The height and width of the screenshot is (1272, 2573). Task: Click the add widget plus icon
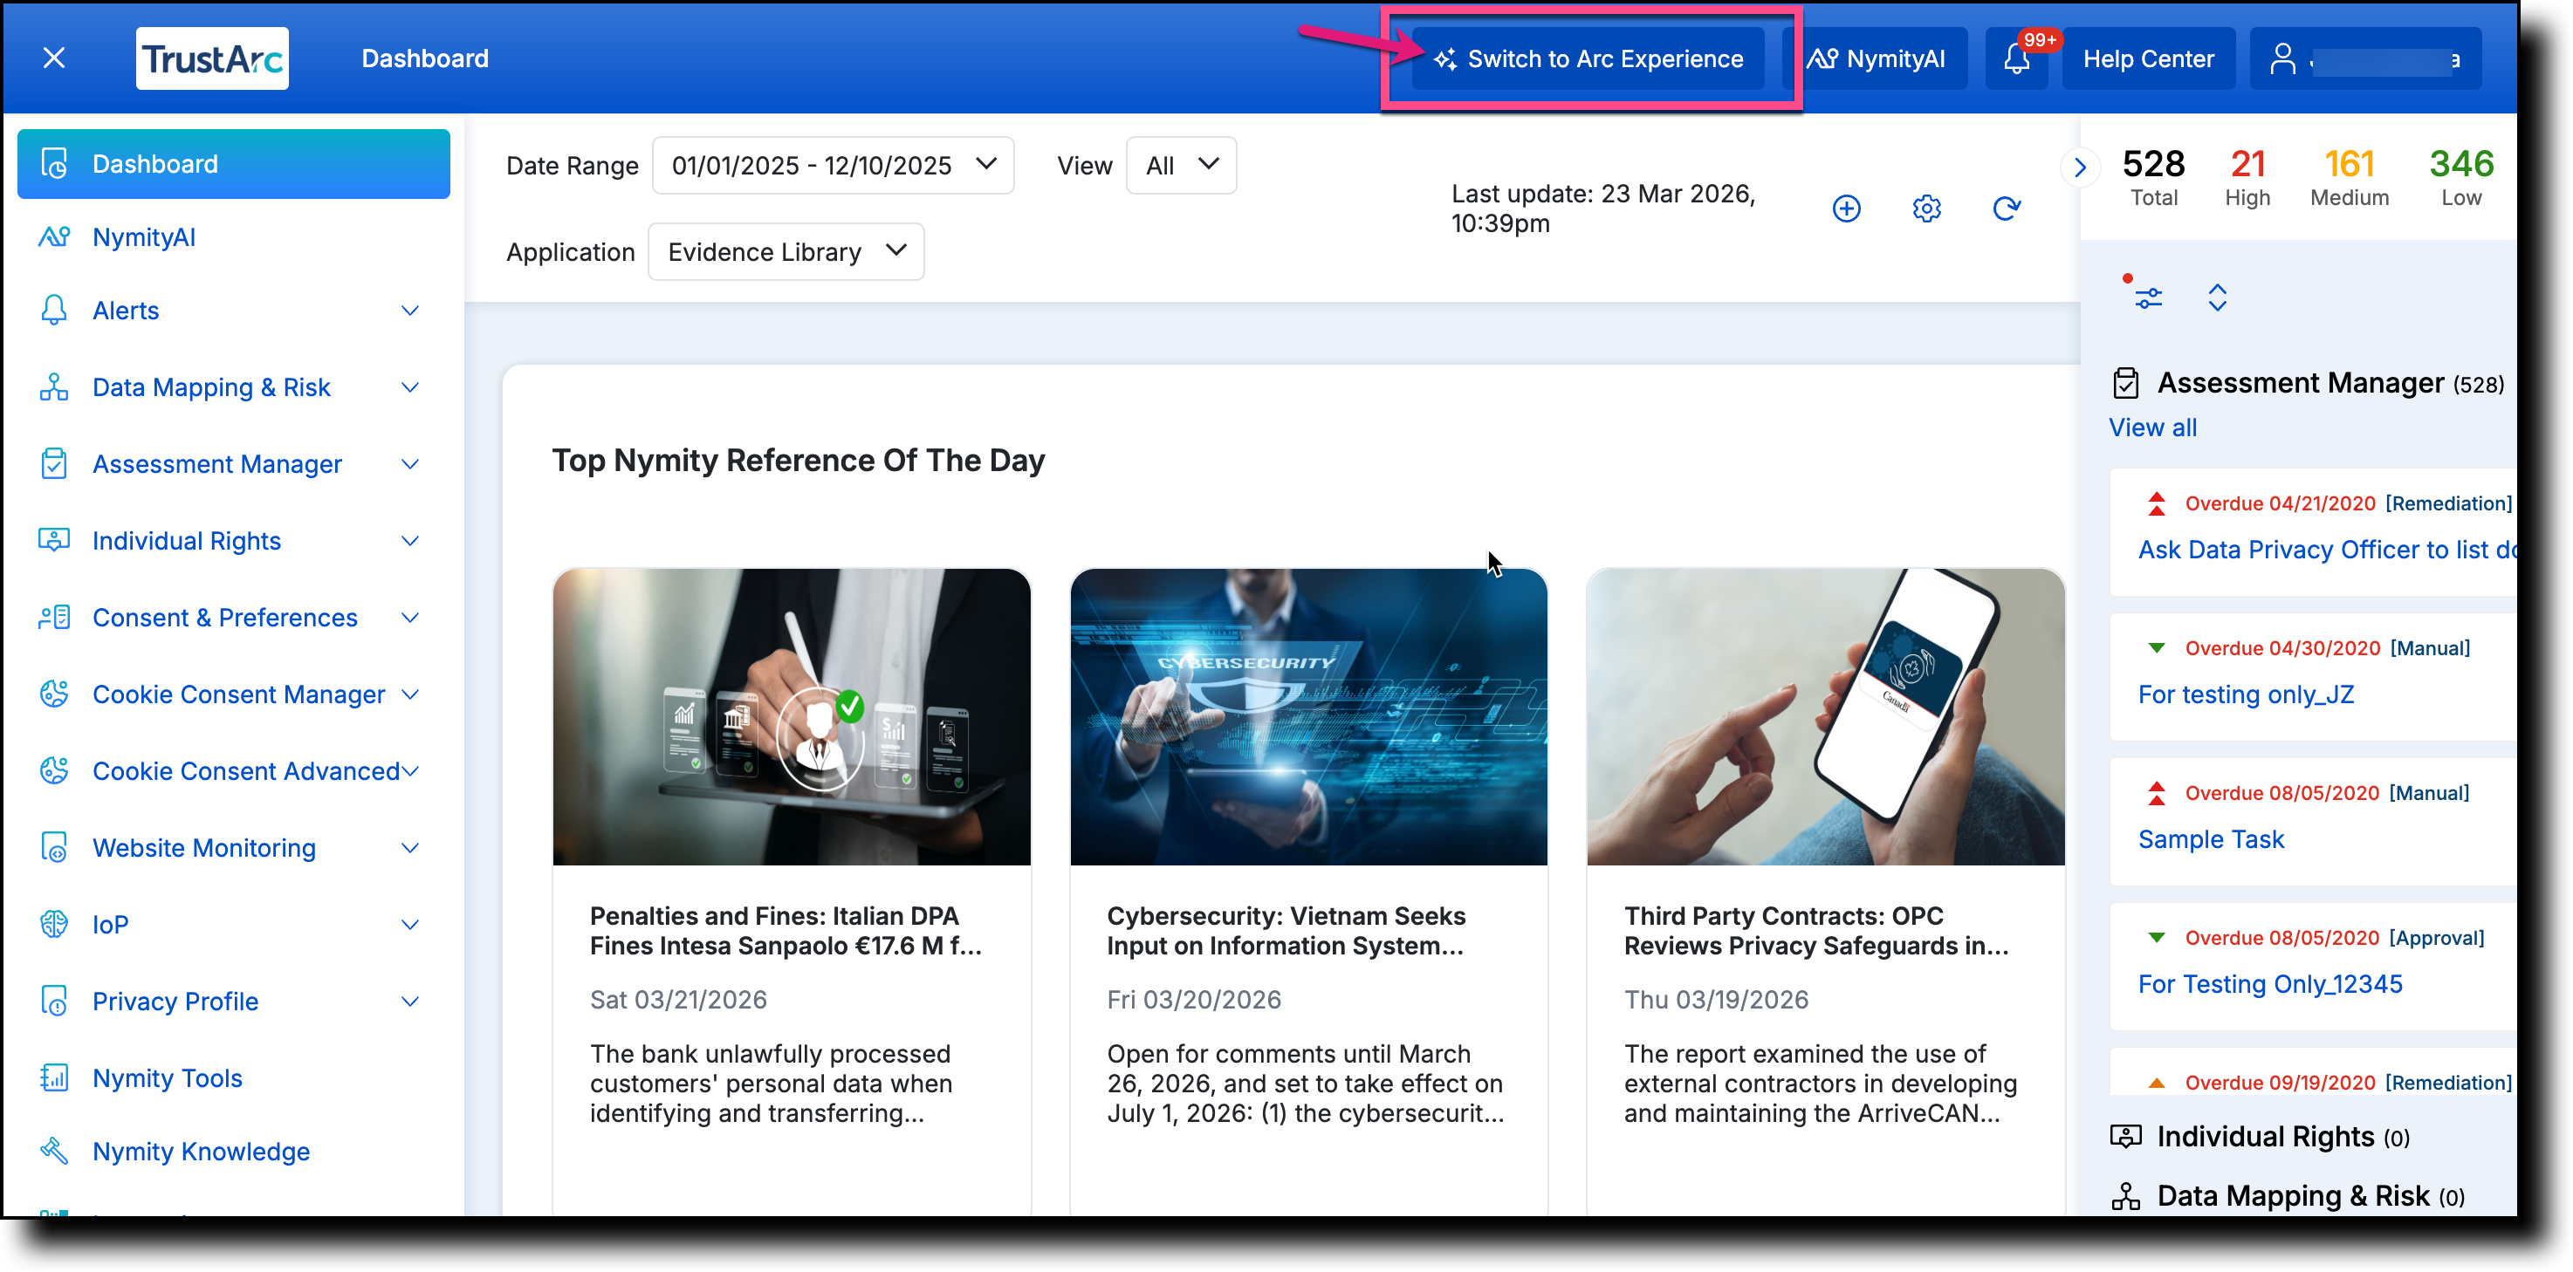coord(1847,208)
